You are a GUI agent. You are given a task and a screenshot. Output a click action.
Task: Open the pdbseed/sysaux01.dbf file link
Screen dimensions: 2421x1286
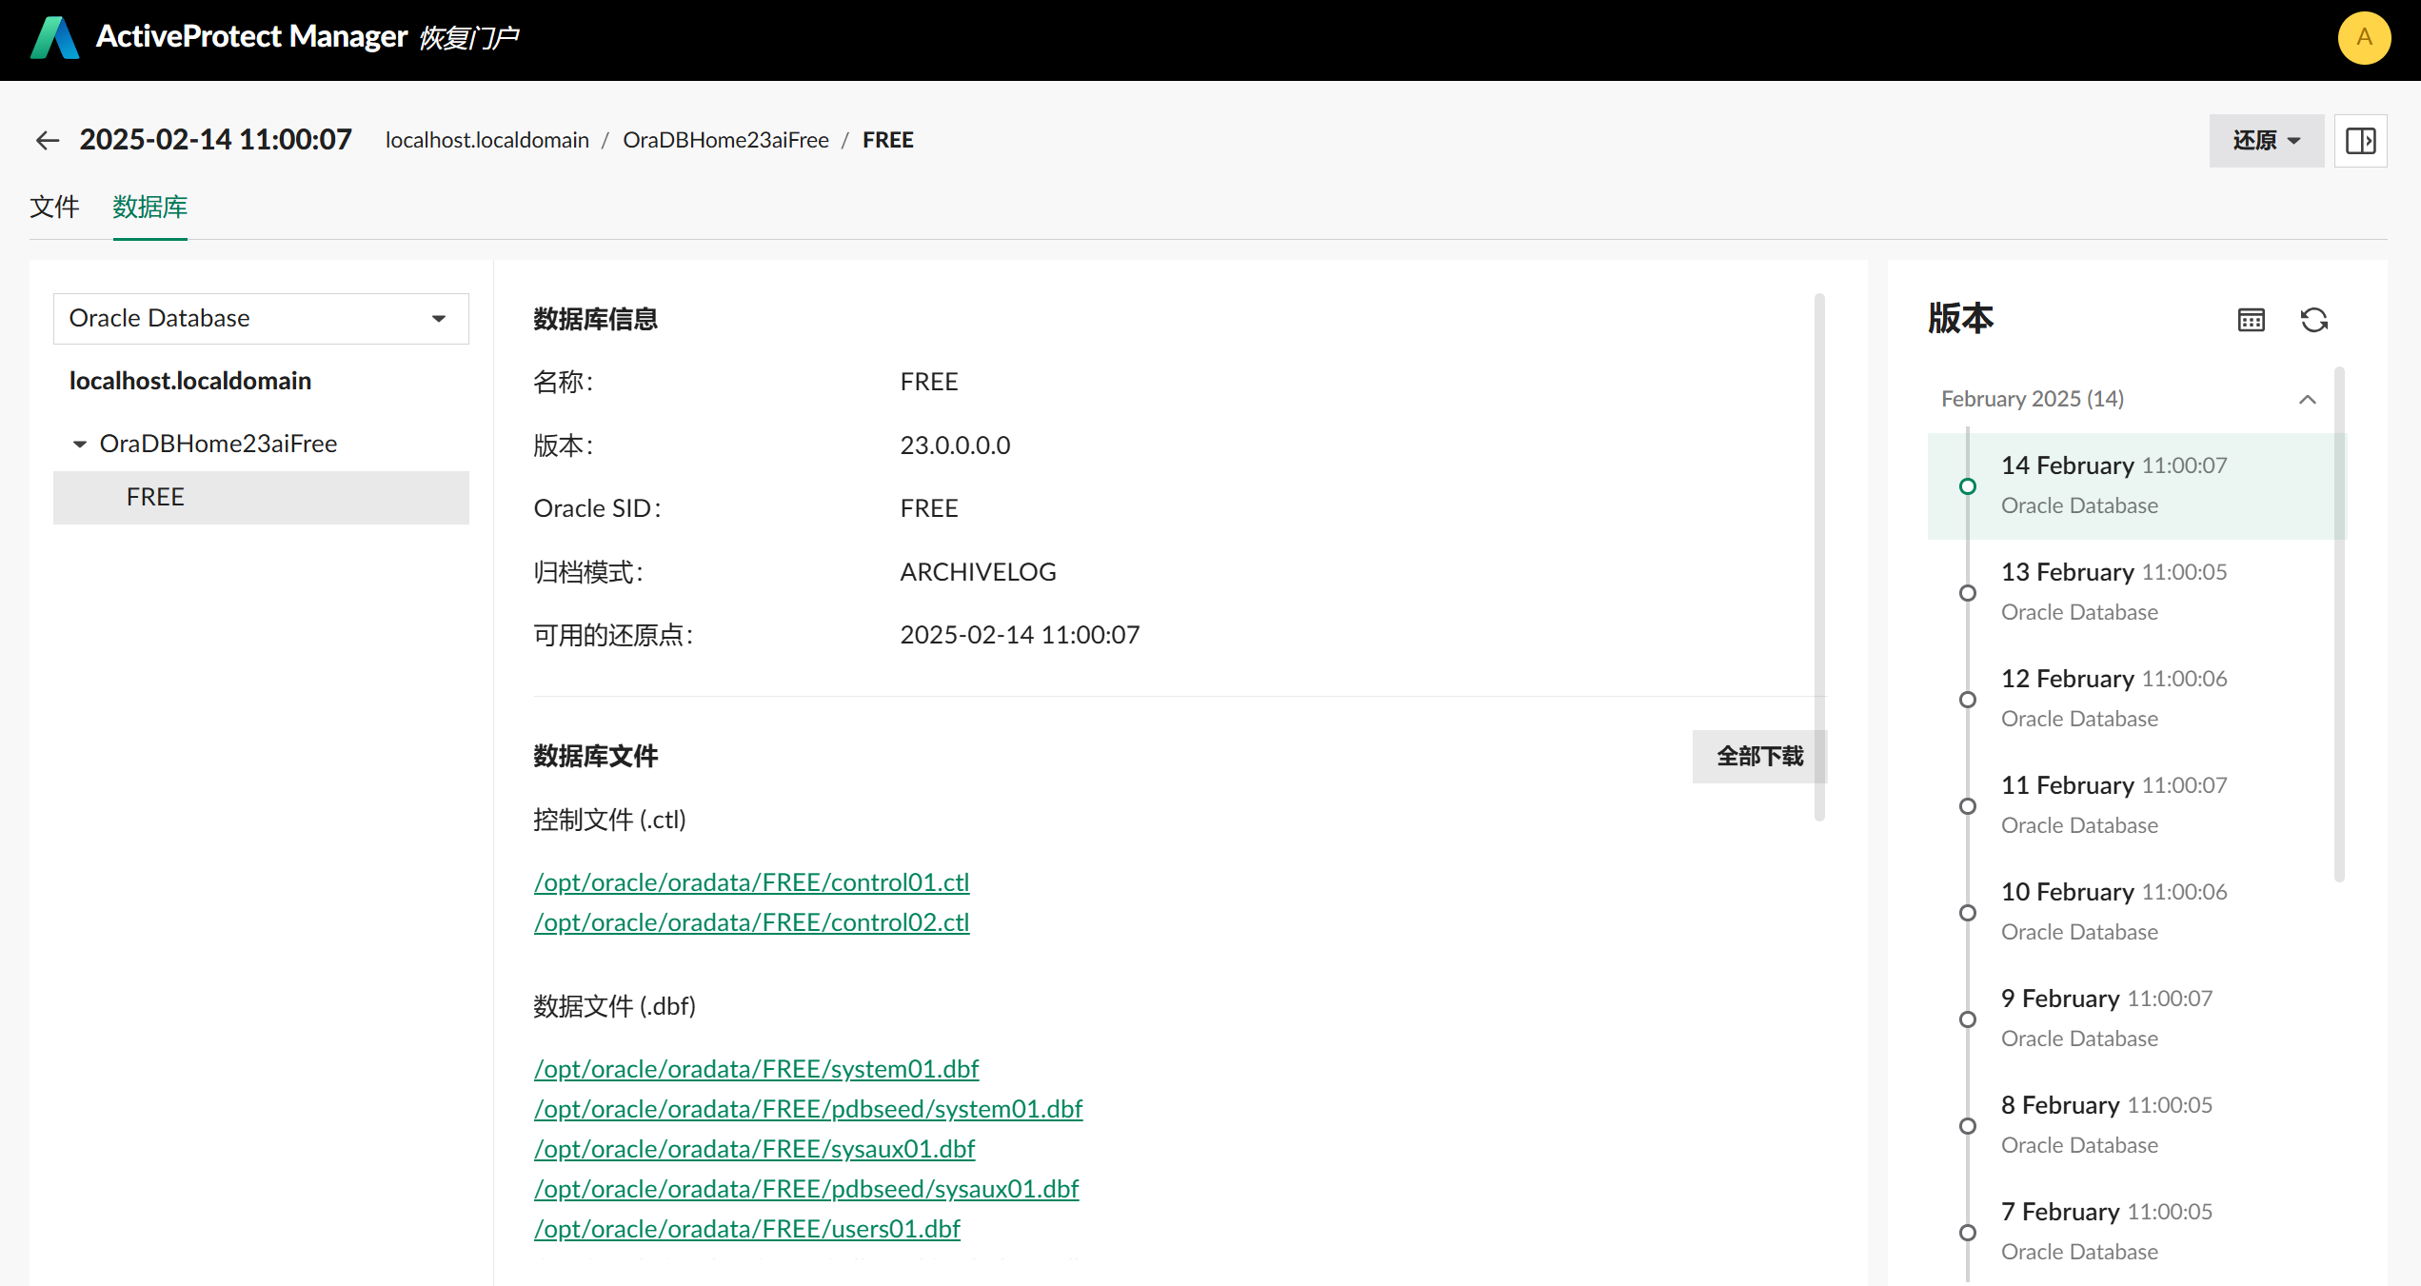coord(806,1189)
